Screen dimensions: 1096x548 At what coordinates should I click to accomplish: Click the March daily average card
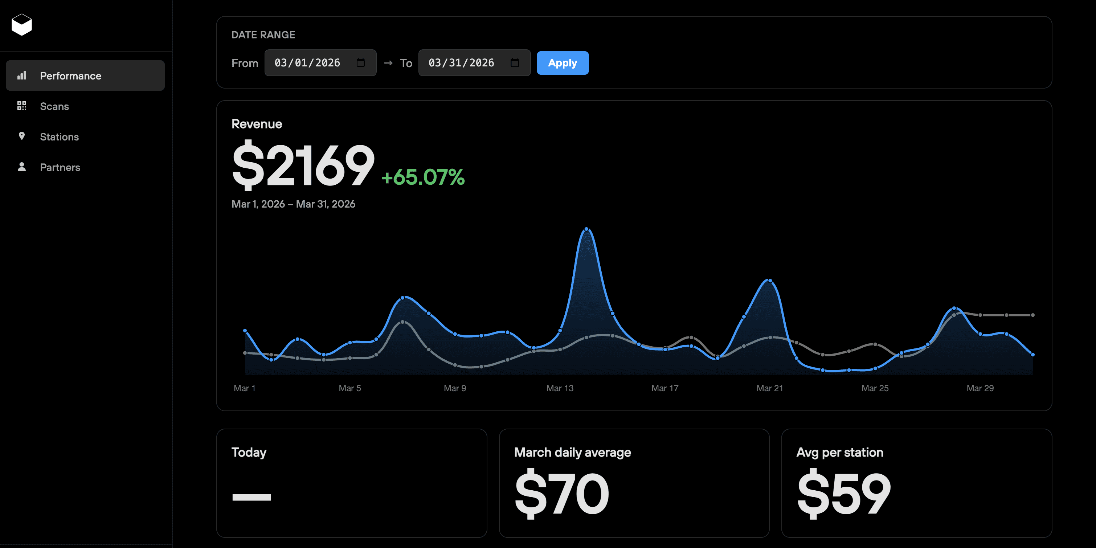[634, 483]
